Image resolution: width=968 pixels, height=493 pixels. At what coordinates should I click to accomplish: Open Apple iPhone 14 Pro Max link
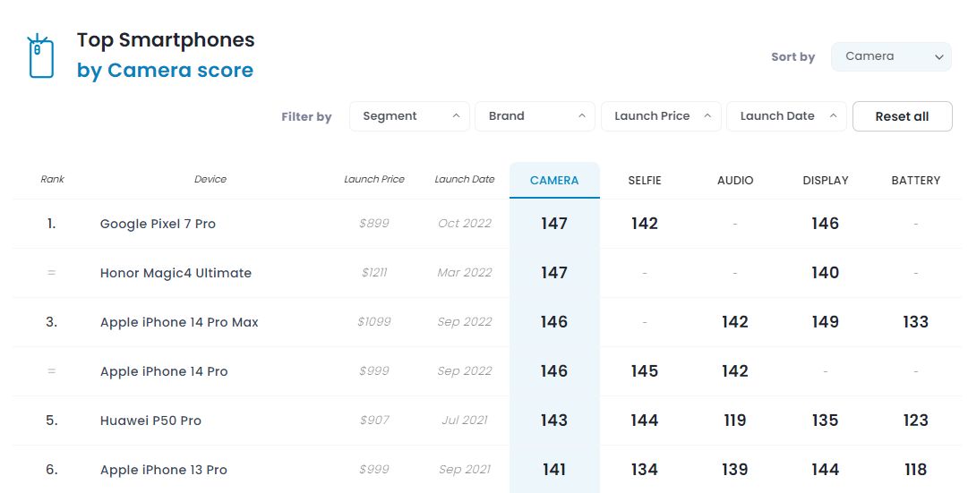pos(179,322)
